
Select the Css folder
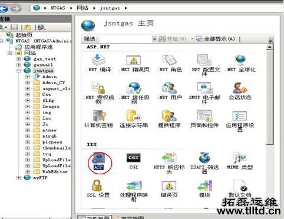[x=47, y=95]
